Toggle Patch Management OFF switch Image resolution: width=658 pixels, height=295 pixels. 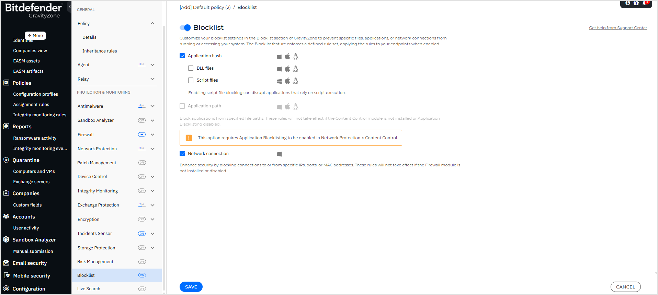pos(142,163)
